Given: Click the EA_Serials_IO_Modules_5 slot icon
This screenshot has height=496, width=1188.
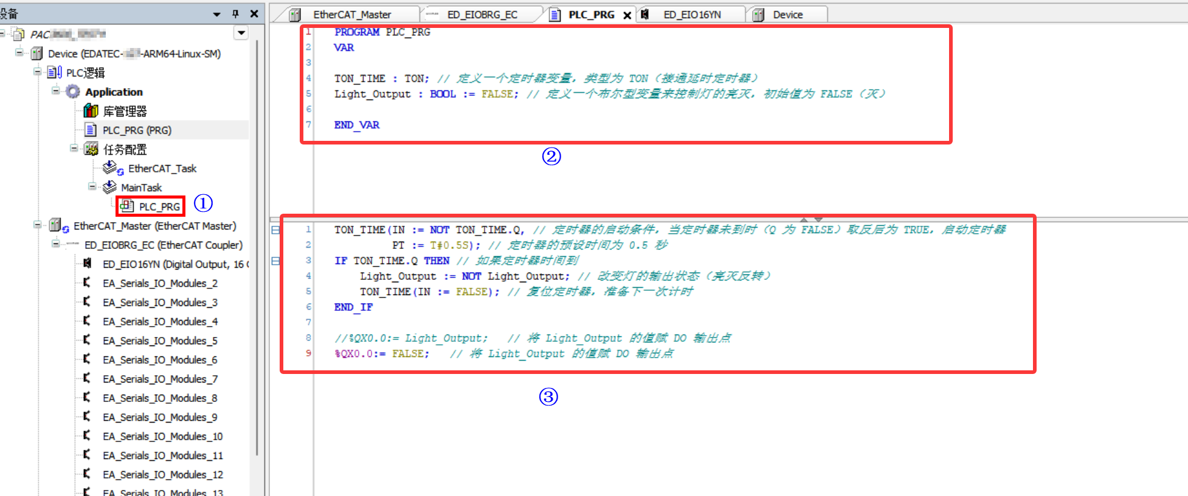Looking at the screenshot, I should click(x=88, y=341).
